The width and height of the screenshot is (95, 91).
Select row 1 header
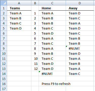coord(4,8)
